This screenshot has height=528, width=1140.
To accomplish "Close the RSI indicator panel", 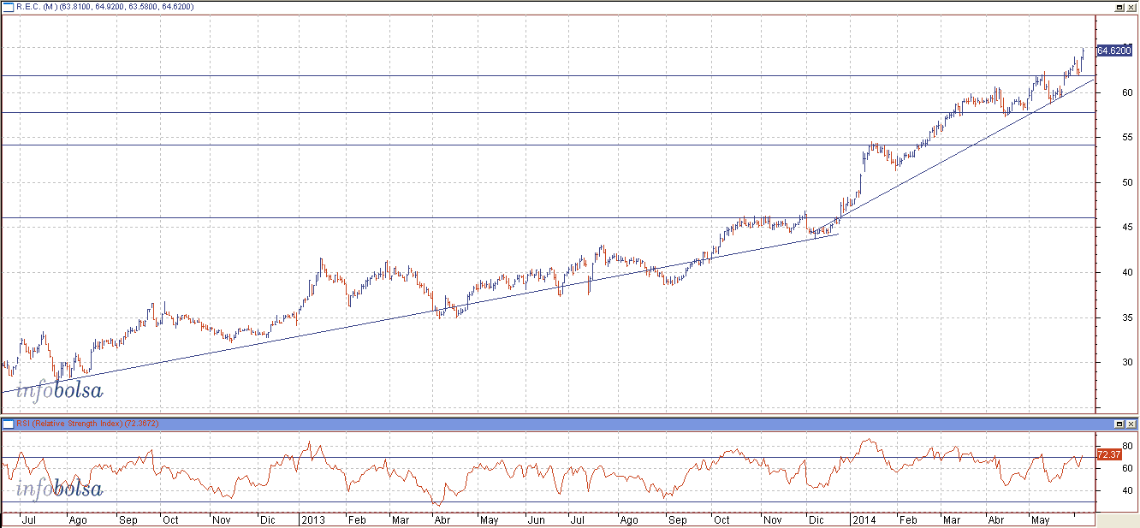I will pos(1131,424).
